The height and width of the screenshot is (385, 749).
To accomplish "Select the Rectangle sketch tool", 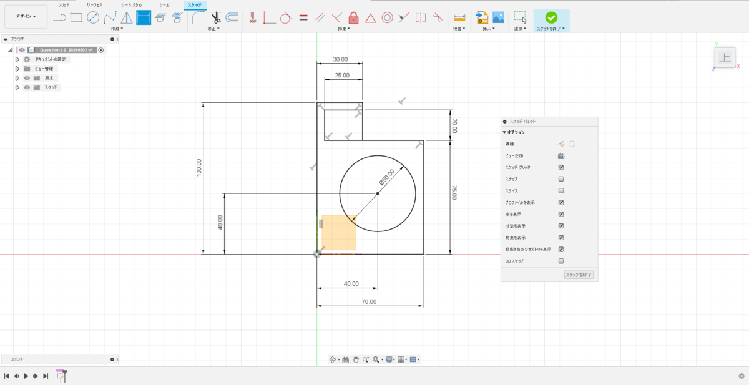I will [x=76, y=17].
